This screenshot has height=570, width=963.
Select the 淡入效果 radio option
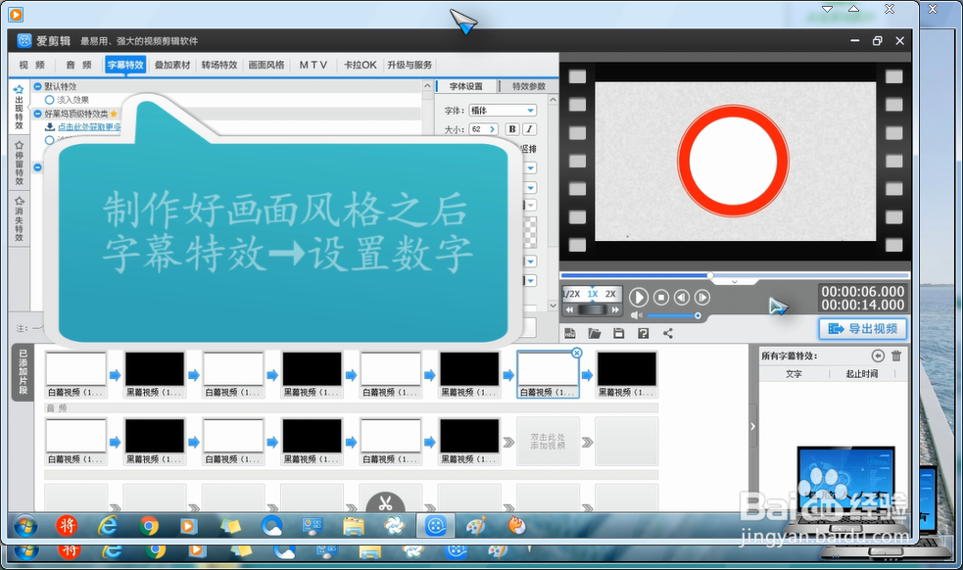tap(50, 100)
